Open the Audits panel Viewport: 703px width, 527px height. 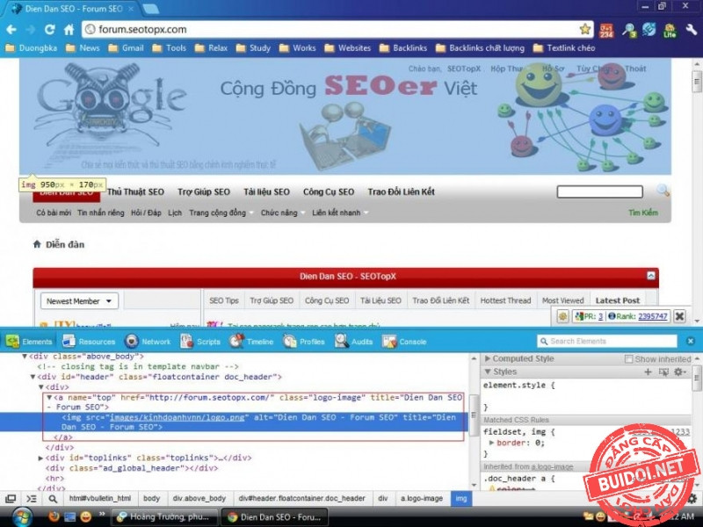point(353,342)
